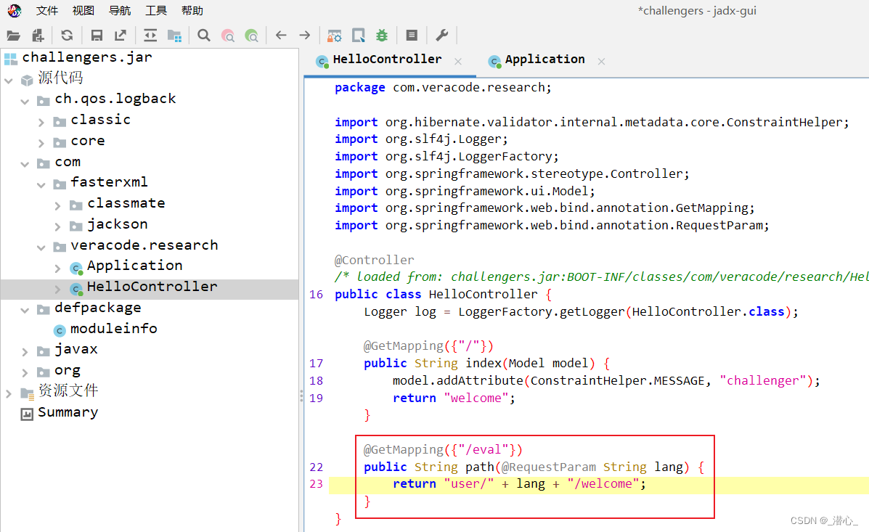The width and height of the screenshot is (869, 532).
Task: Expand the jackson package
Action: point(57,226)
